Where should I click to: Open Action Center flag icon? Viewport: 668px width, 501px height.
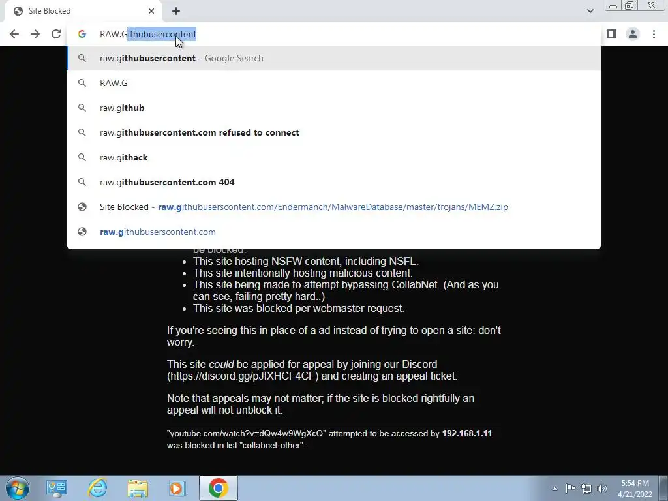tap(570, 488)
